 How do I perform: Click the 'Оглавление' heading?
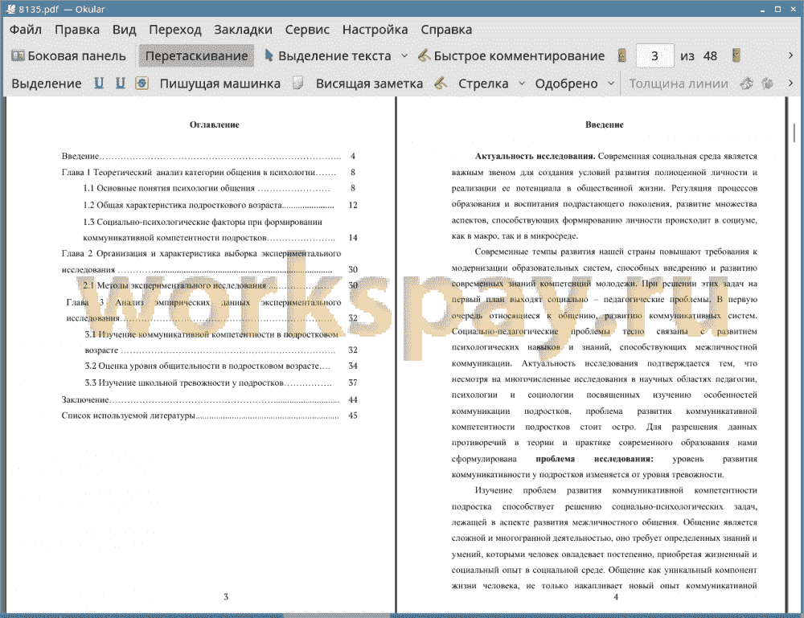[215, 125]
